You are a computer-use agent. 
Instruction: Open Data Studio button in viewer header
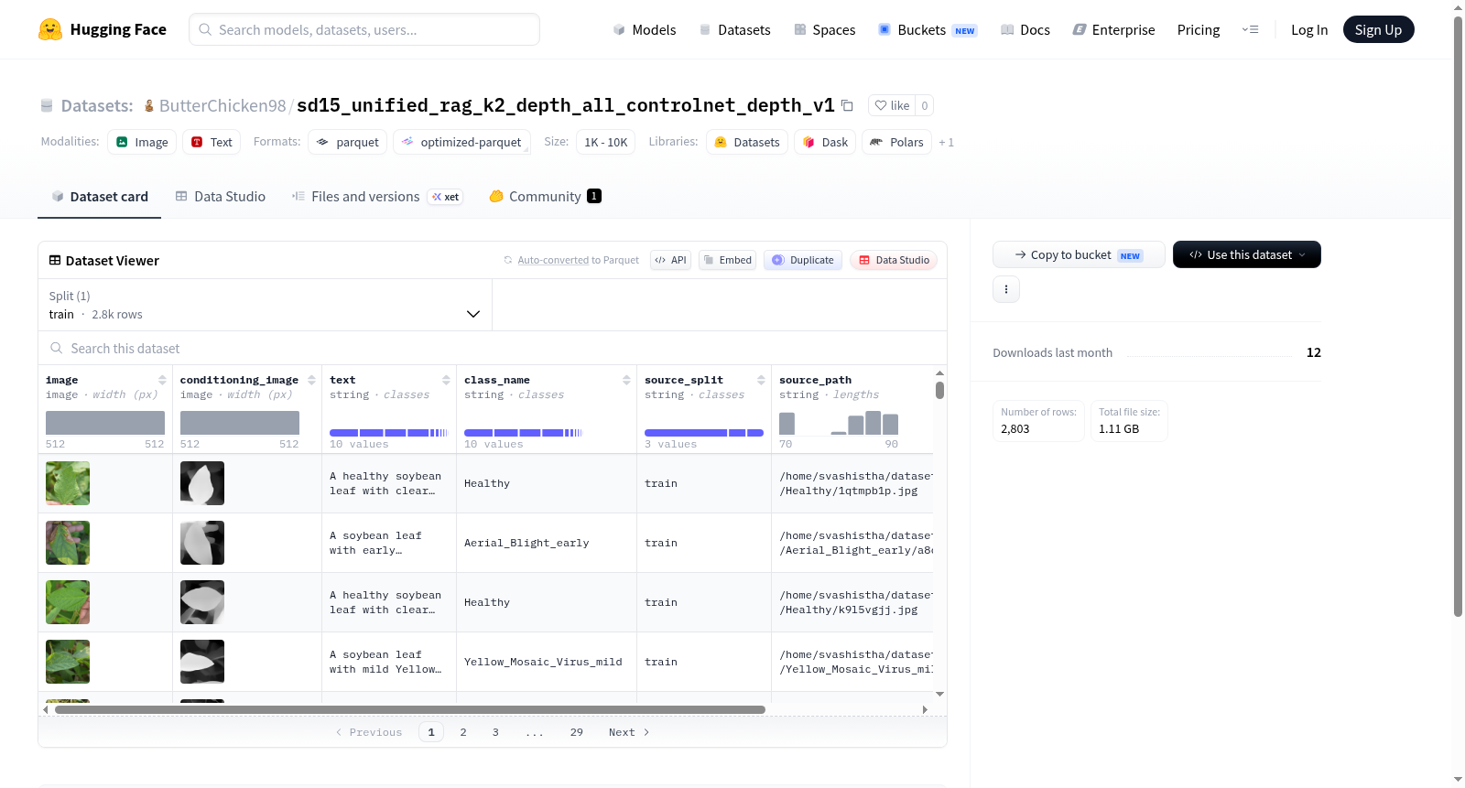tap(894, 260)
